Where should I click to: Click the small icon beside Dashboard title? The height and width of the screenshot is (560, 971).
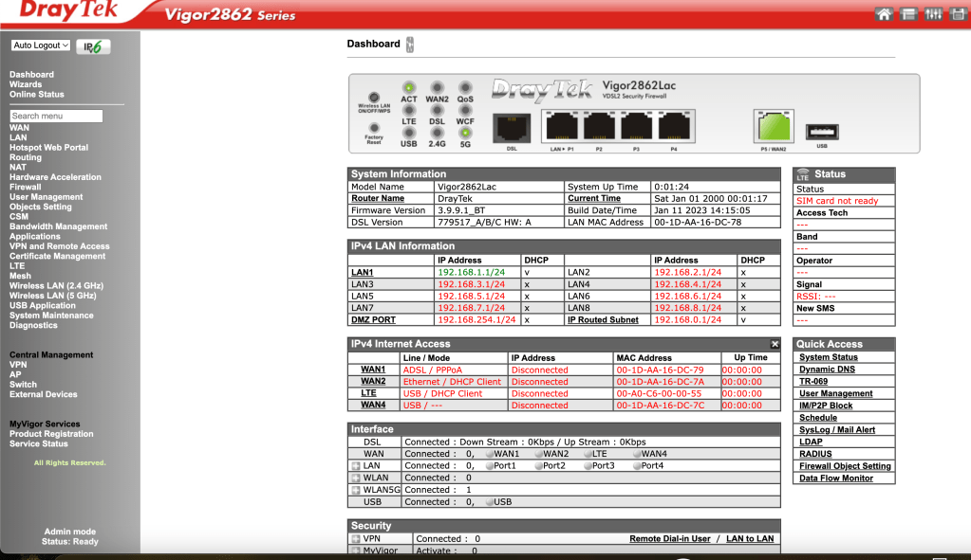click(410, 44)
